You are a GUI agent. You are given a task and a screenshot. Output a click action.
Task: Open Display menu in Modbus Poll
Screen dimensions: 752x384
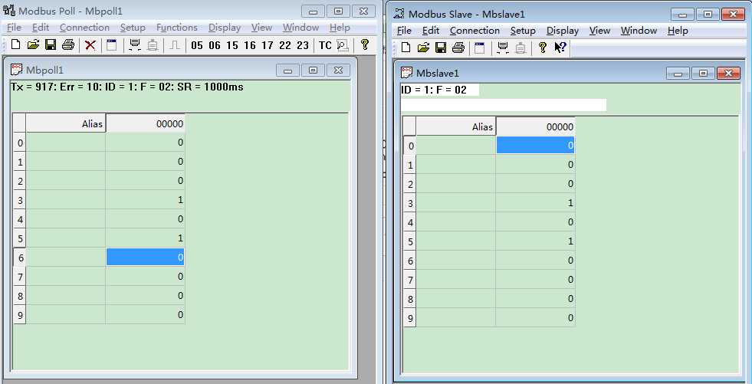225,28
